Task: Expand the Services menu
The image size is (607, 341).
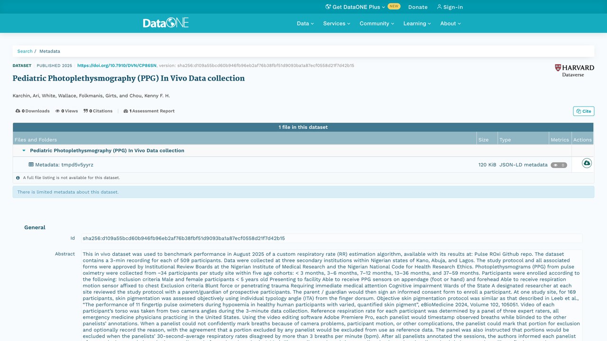Action: (x=337, y=23)
